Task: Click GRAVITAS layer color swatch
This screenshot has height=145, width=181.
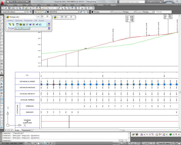Action: [48, 12]
